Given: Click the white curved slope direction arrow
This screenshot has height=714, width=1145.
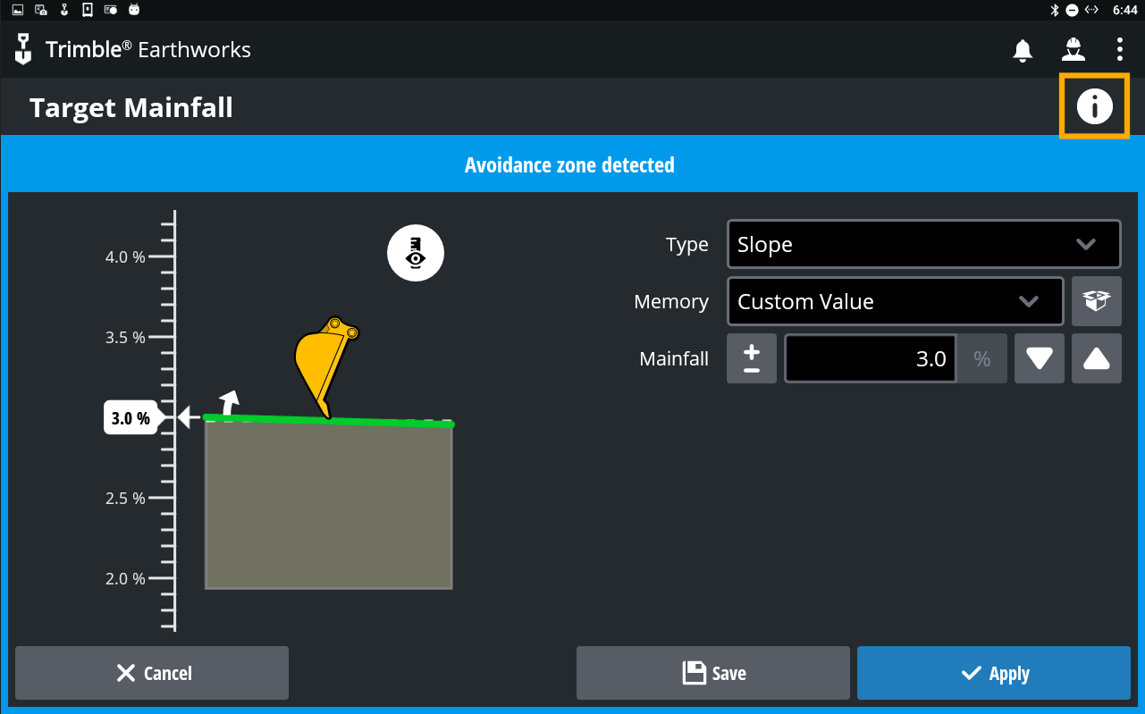Looking at the screenshot, I should point(230,402).
